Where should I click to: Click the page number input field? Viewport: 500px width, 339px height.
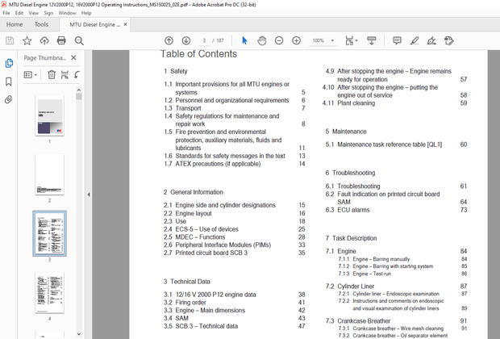(204, 40)
